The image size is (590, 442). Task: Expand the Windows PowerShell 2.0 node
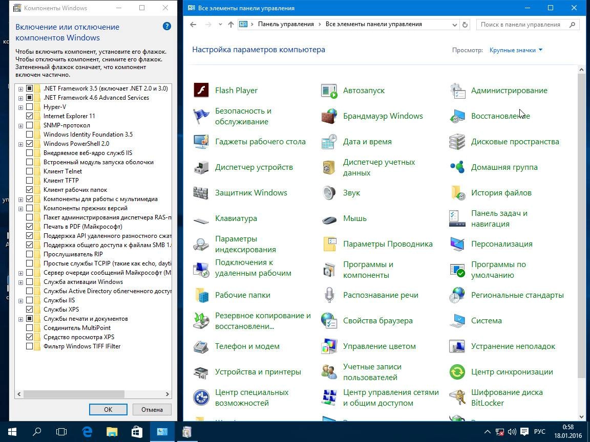pos(20,144)
